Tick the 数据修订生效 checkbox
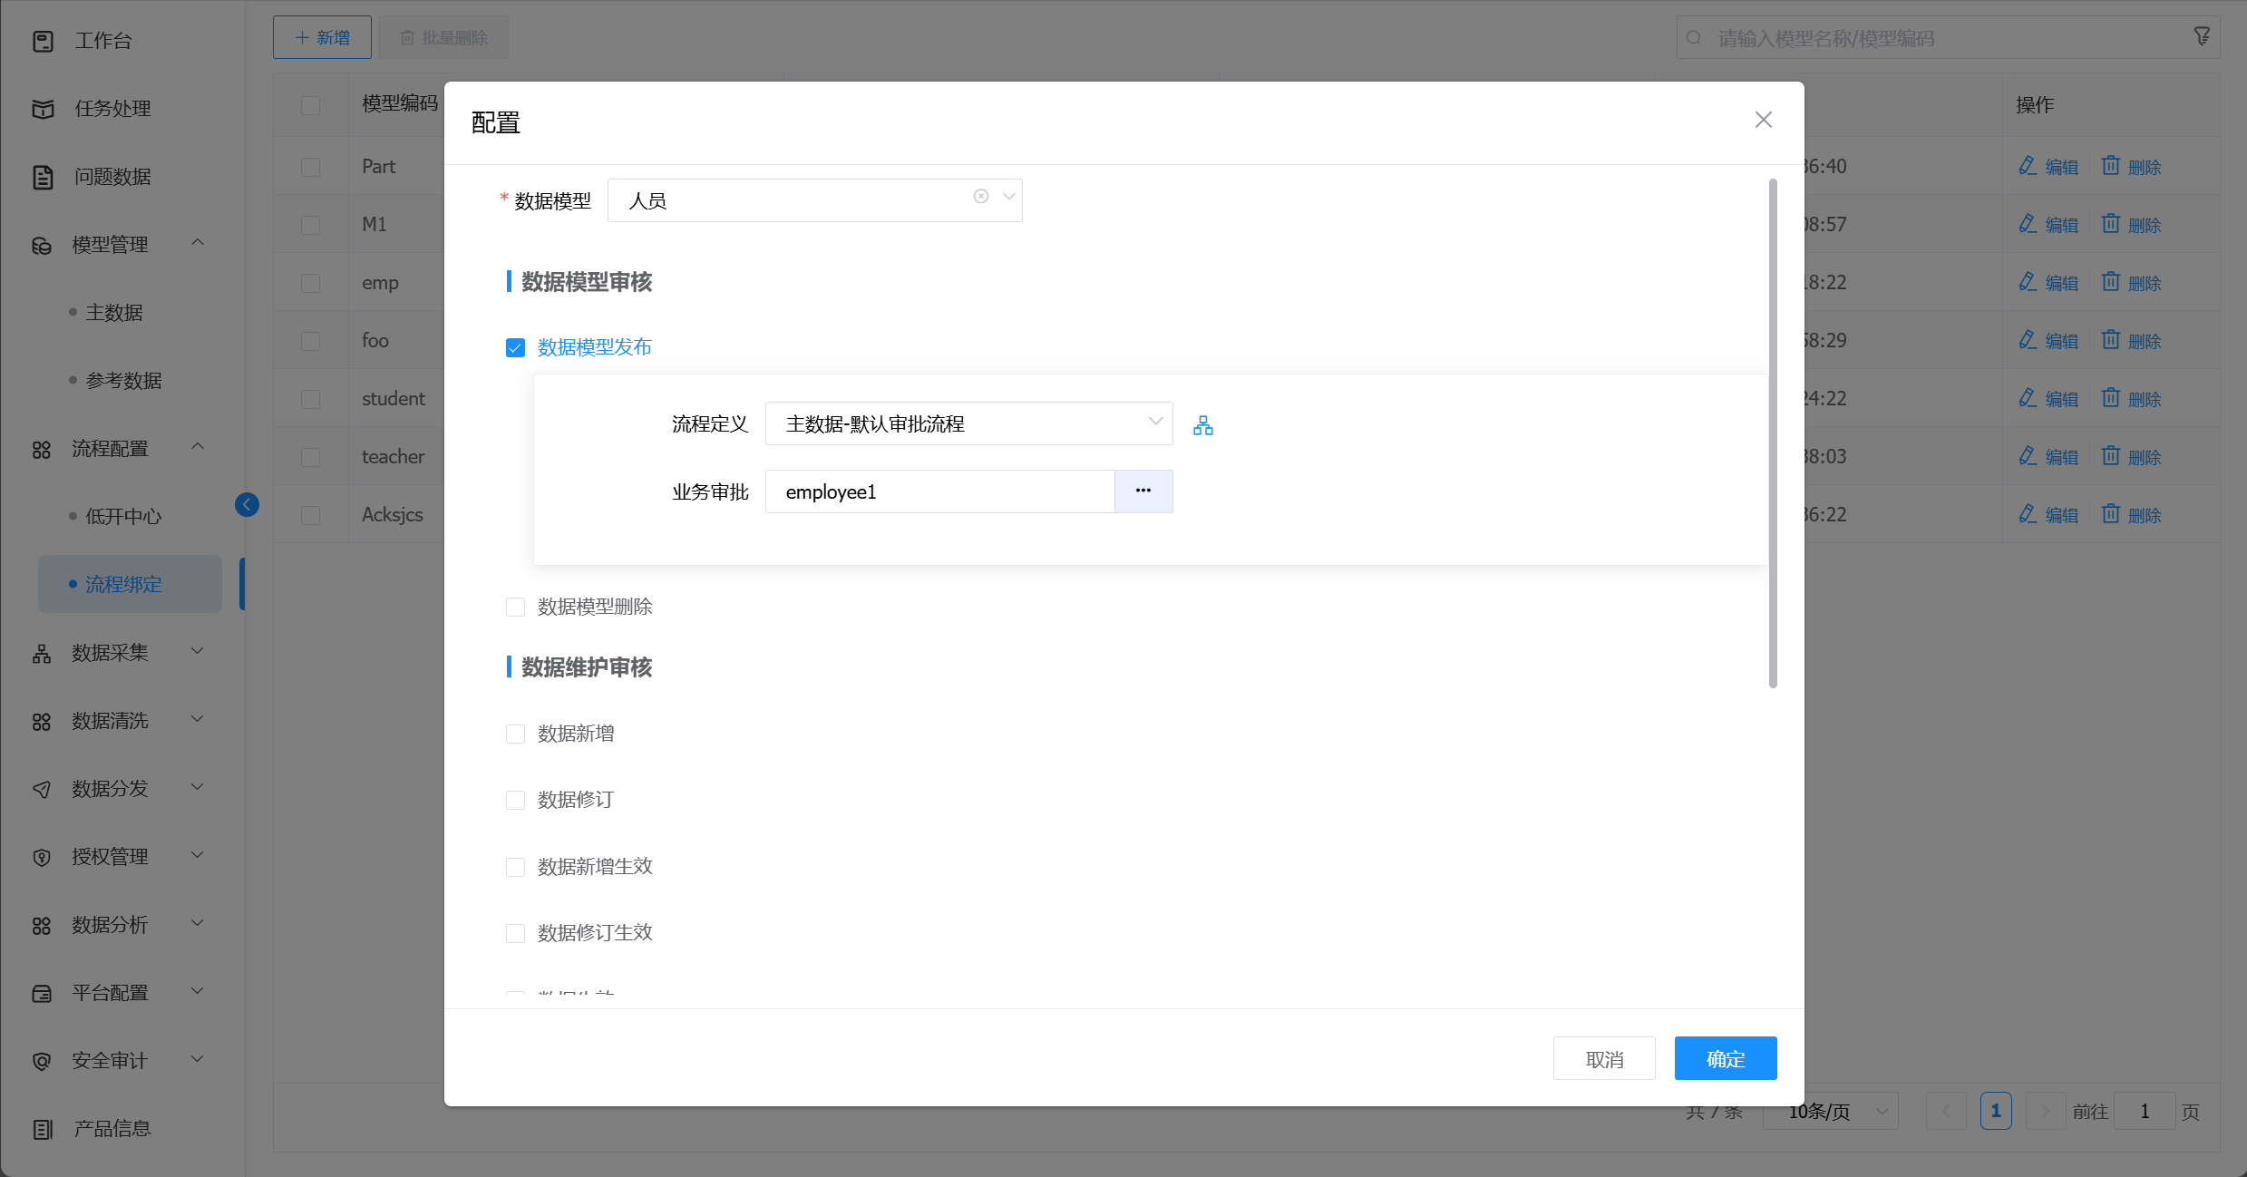This screenshot has width=2247, height=1177. 515,934
